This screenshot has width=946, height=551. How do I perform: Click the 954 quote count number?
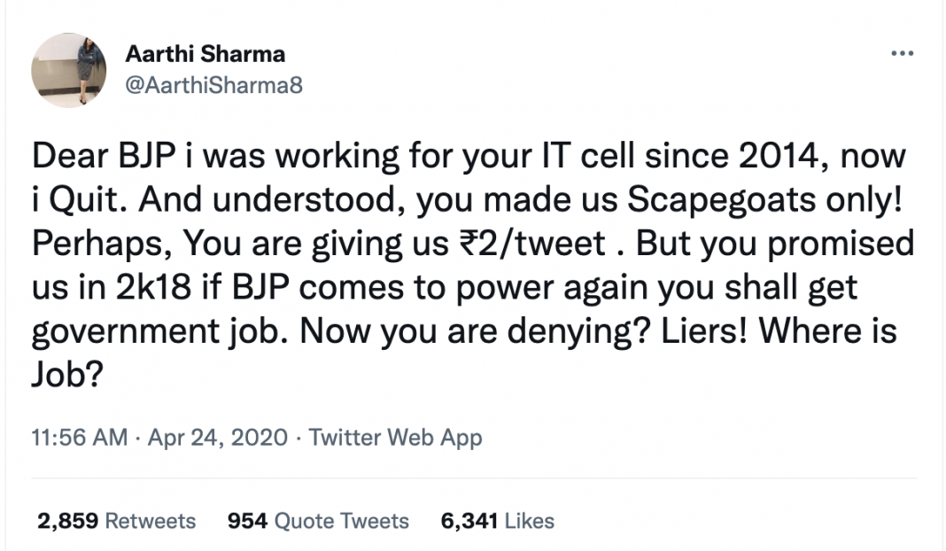click(x=247, y=521)
